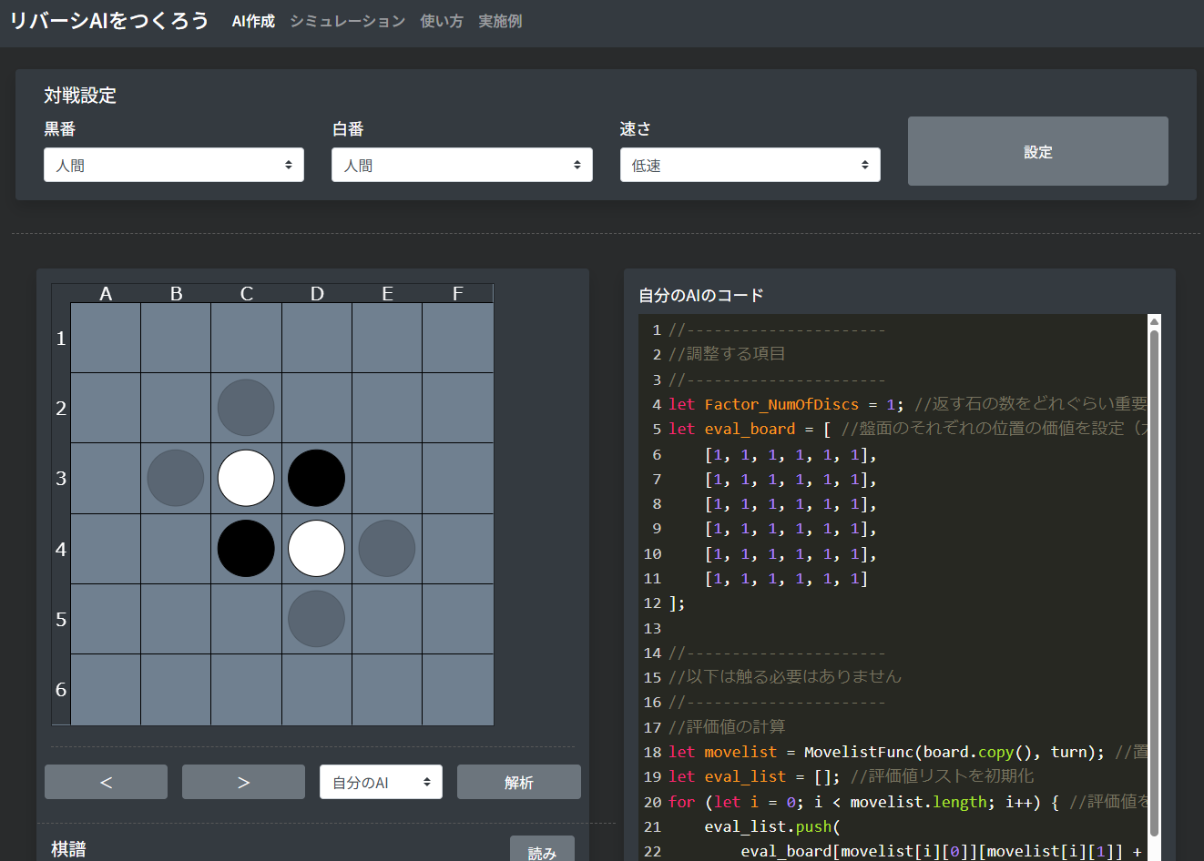Image resolution: width=1204 pixels, height=861 pixels.
Task: Click column header C on the board
Action: 246,293
